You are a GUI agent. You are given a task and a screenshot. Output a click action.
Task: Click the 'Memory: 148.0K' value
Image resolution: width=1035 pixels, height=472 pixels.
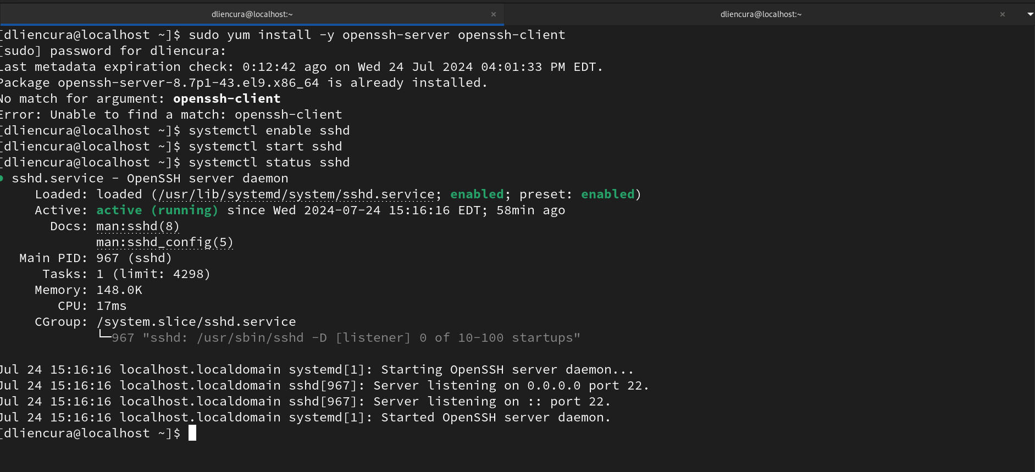click(119, 290)
